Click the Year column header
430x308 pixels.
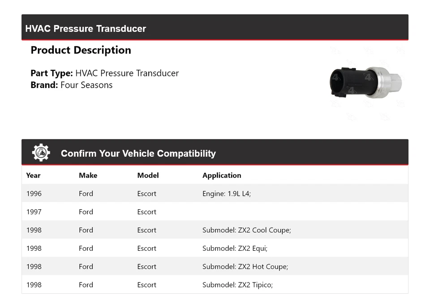[x=33, y=175]
